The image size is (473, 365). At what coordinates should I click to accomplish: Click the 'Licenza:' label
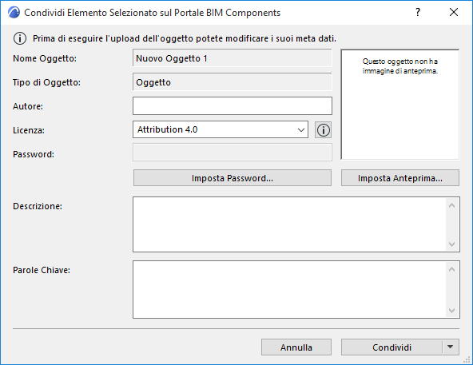(29, 130)
